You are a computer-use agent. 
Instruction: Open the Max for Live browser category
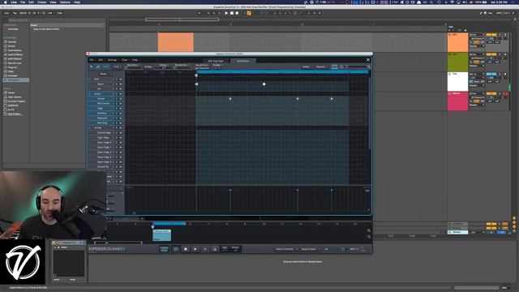point(15,63)
